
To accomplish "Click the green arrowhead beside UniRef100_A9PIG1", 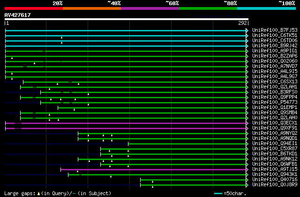I will [247, 51].
